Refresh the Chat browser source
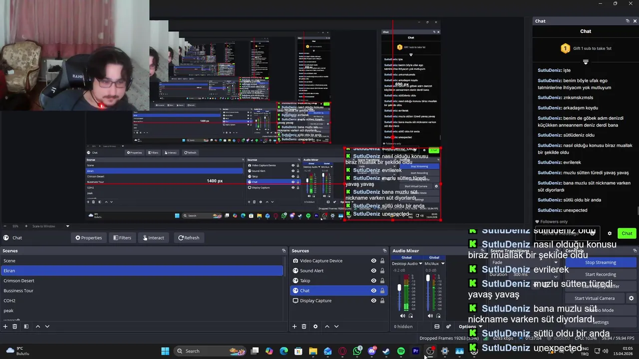Image resolution: width=639 pixels, height=359 pixels. [188, 238]
